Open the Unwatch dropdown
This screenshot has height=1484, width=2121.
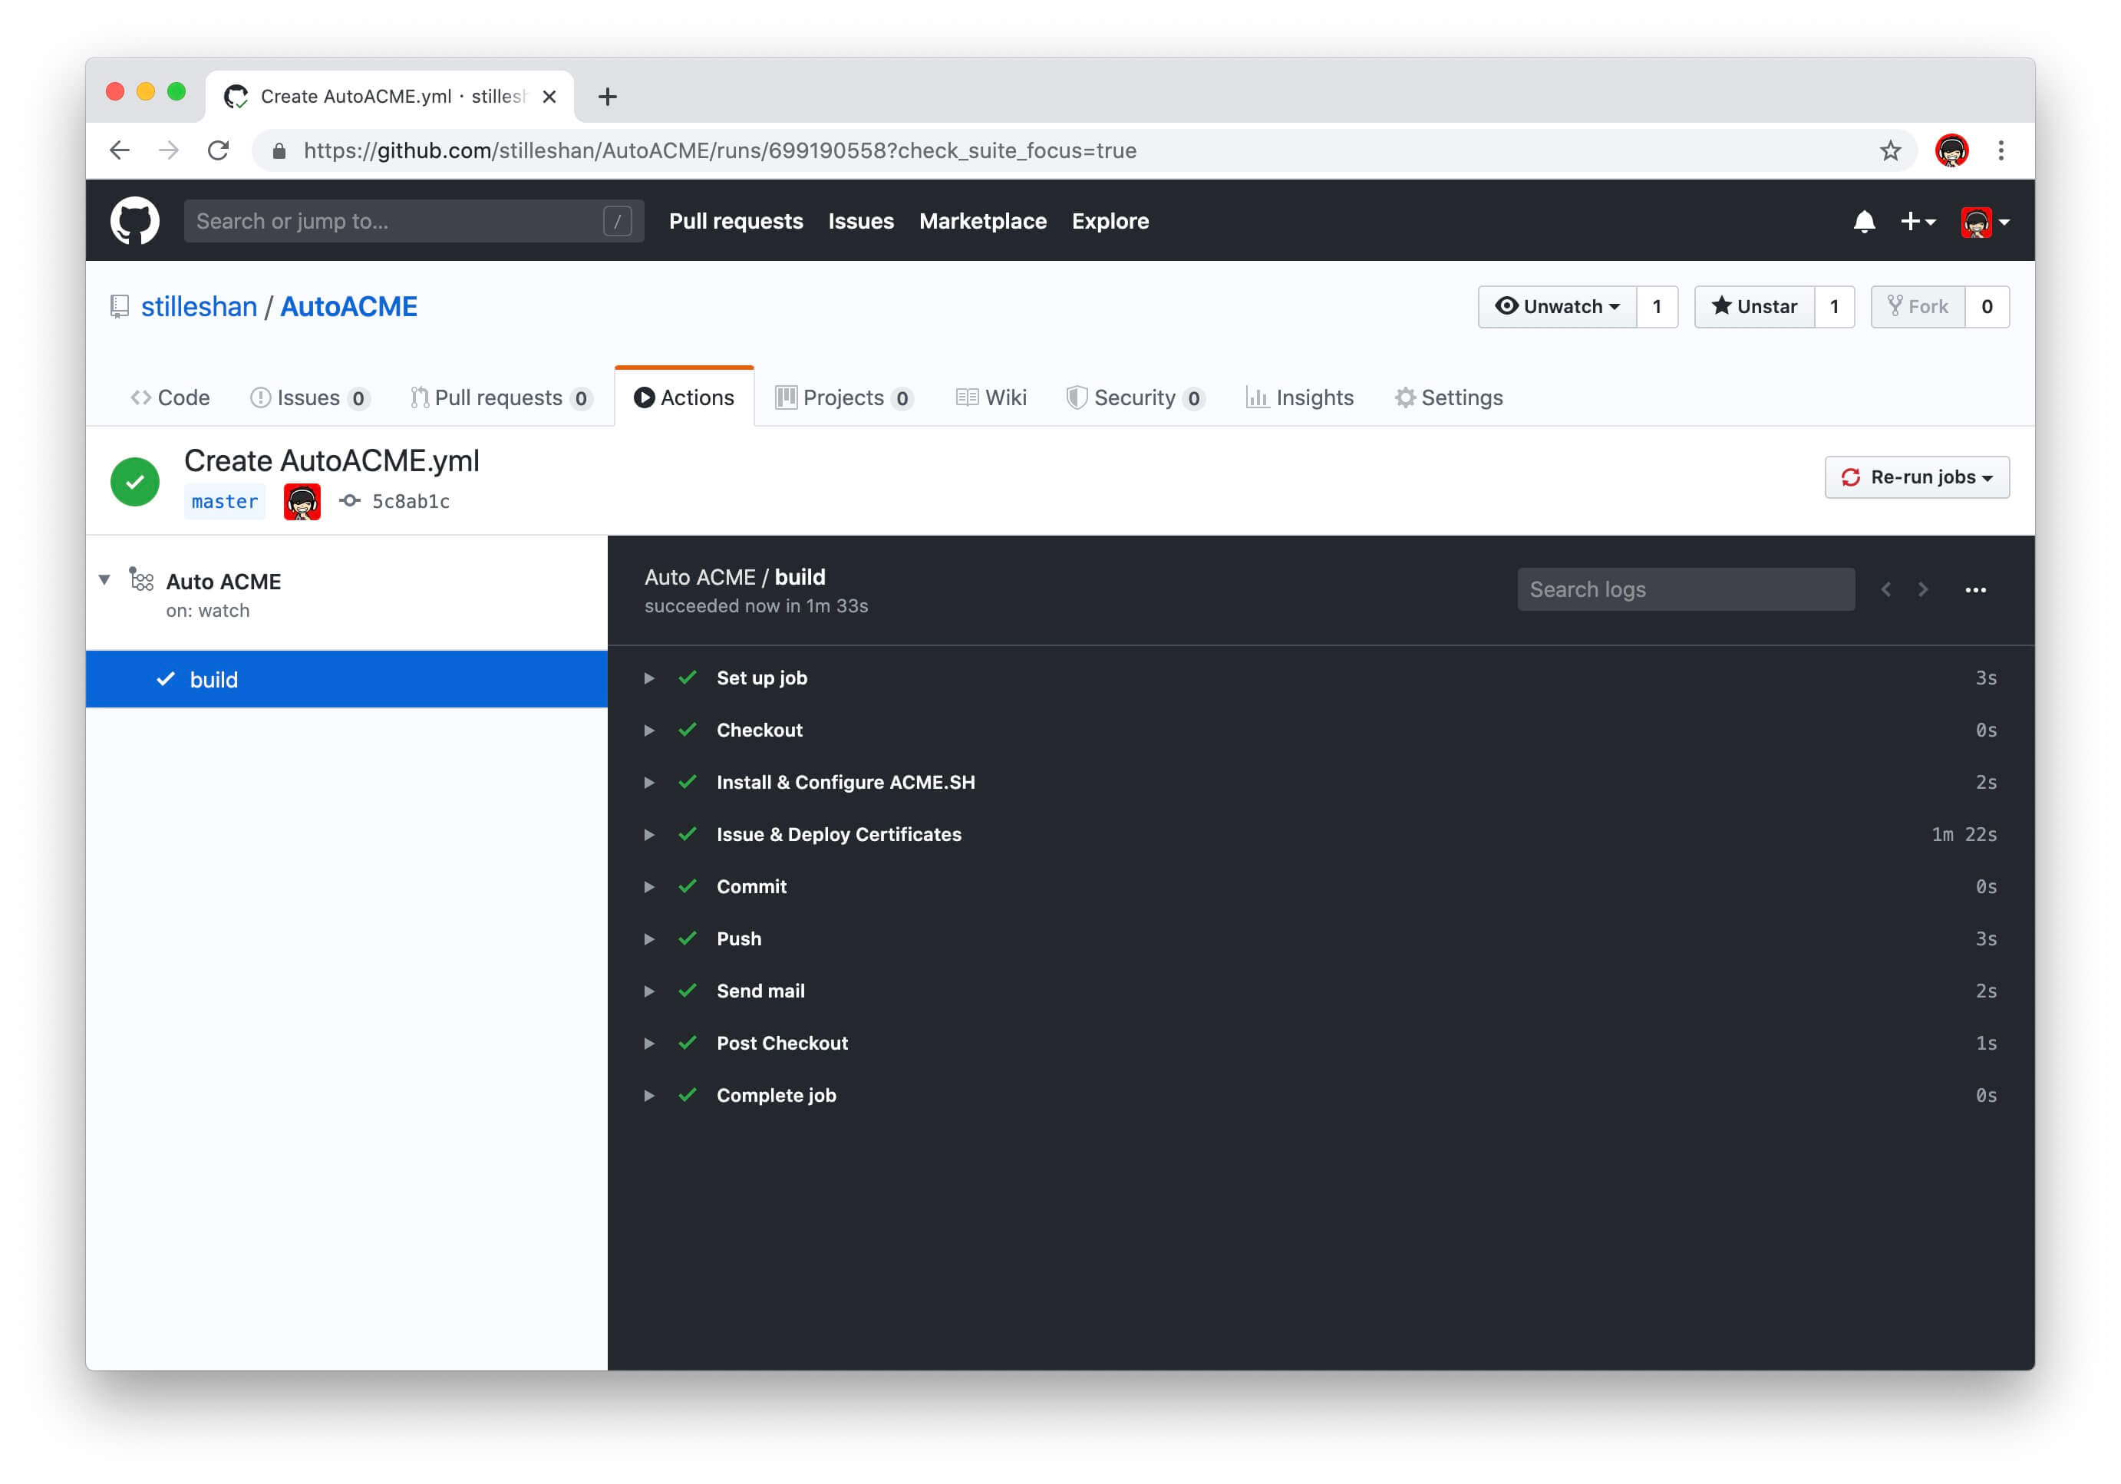pyautogui.click(x=1558, y=307)
